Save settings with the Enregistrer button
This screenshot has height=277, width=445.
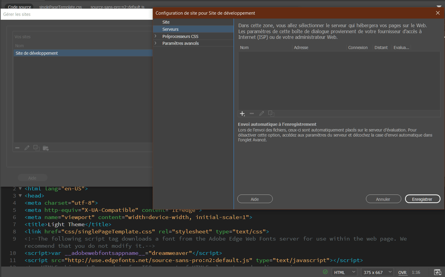point(422,199)
